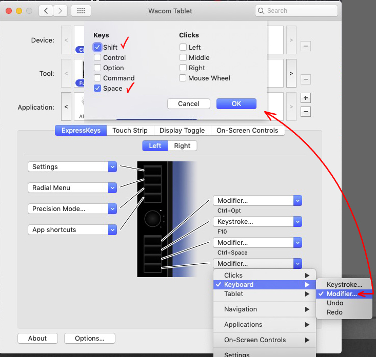Expand the Navigation submenu
The image size is (376, 357).
click(x=265, y=309)
